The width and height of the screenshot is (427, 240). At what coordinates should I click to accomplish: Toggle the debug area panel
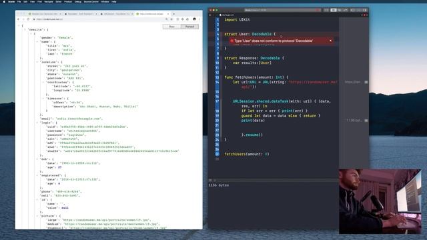click(359, 10)
